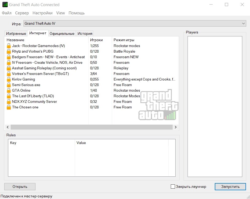Click the lock icon next to Semi-Serious.exe
The width and height of the screenshot is (250, 199).
tap(9, 85)
